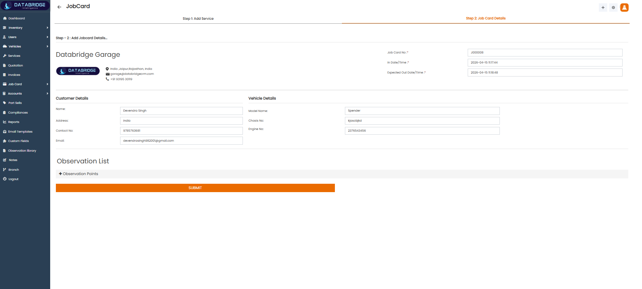Click the customer Email field
Screen dimensions: 642x289
click(x=181, y=141)
